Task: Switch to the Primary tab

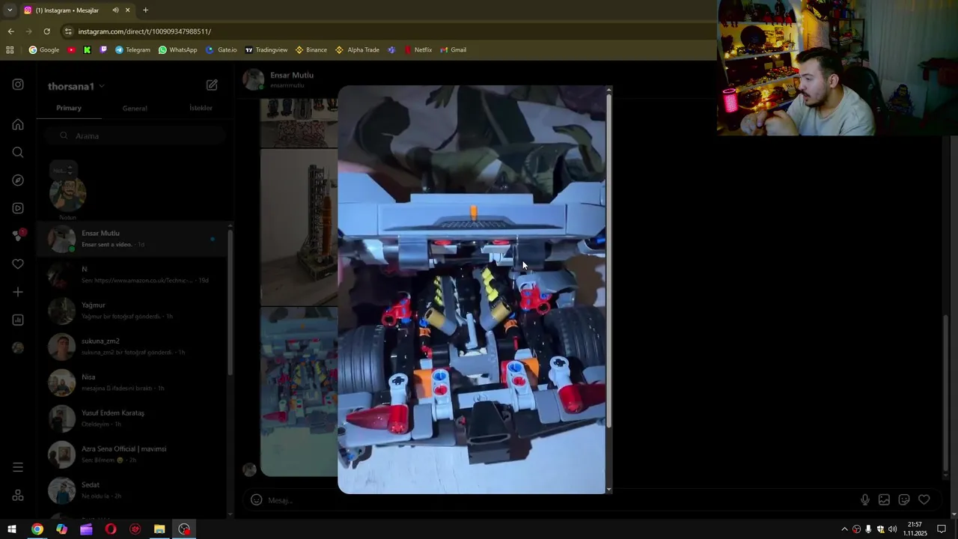Action: point(69,108)
